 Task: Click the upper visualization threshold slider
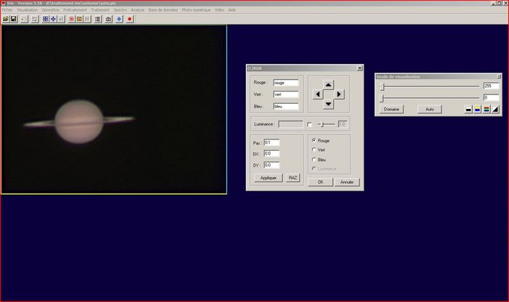click(x=429, y=86)
